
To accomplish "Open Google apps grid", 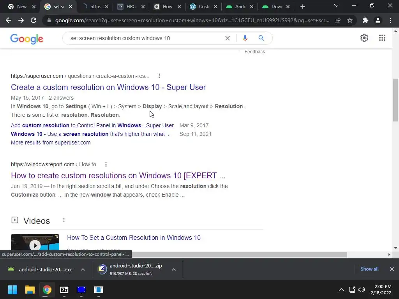I will coord(382,38).
